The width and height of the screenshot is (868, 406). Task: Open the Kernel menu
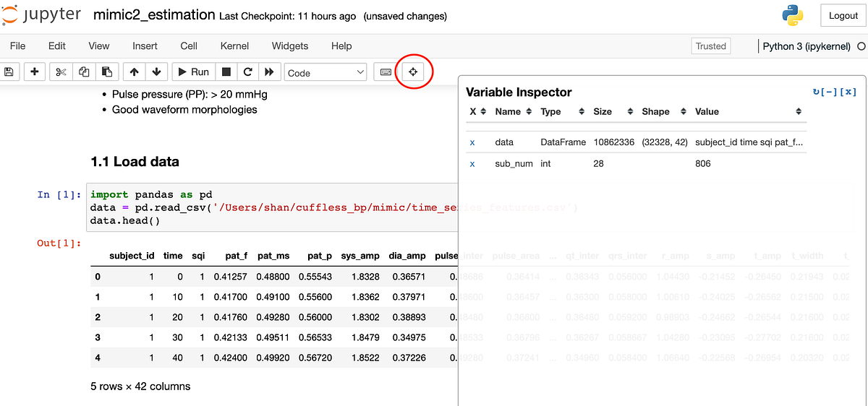click(234, 46)
